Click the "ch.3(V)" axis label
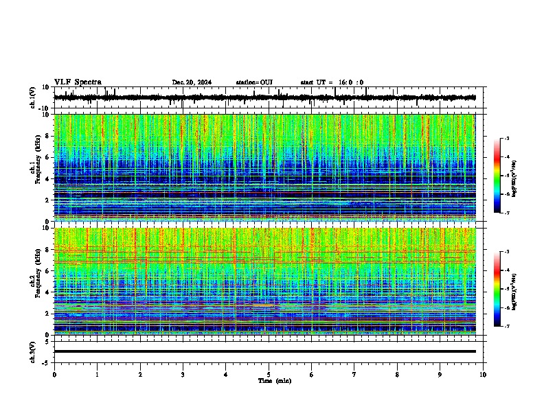544x420 pixels. tap(33, 352)
